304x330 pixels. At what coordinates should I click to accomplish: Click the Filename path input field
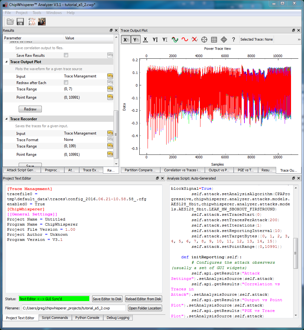coord(73,308)
